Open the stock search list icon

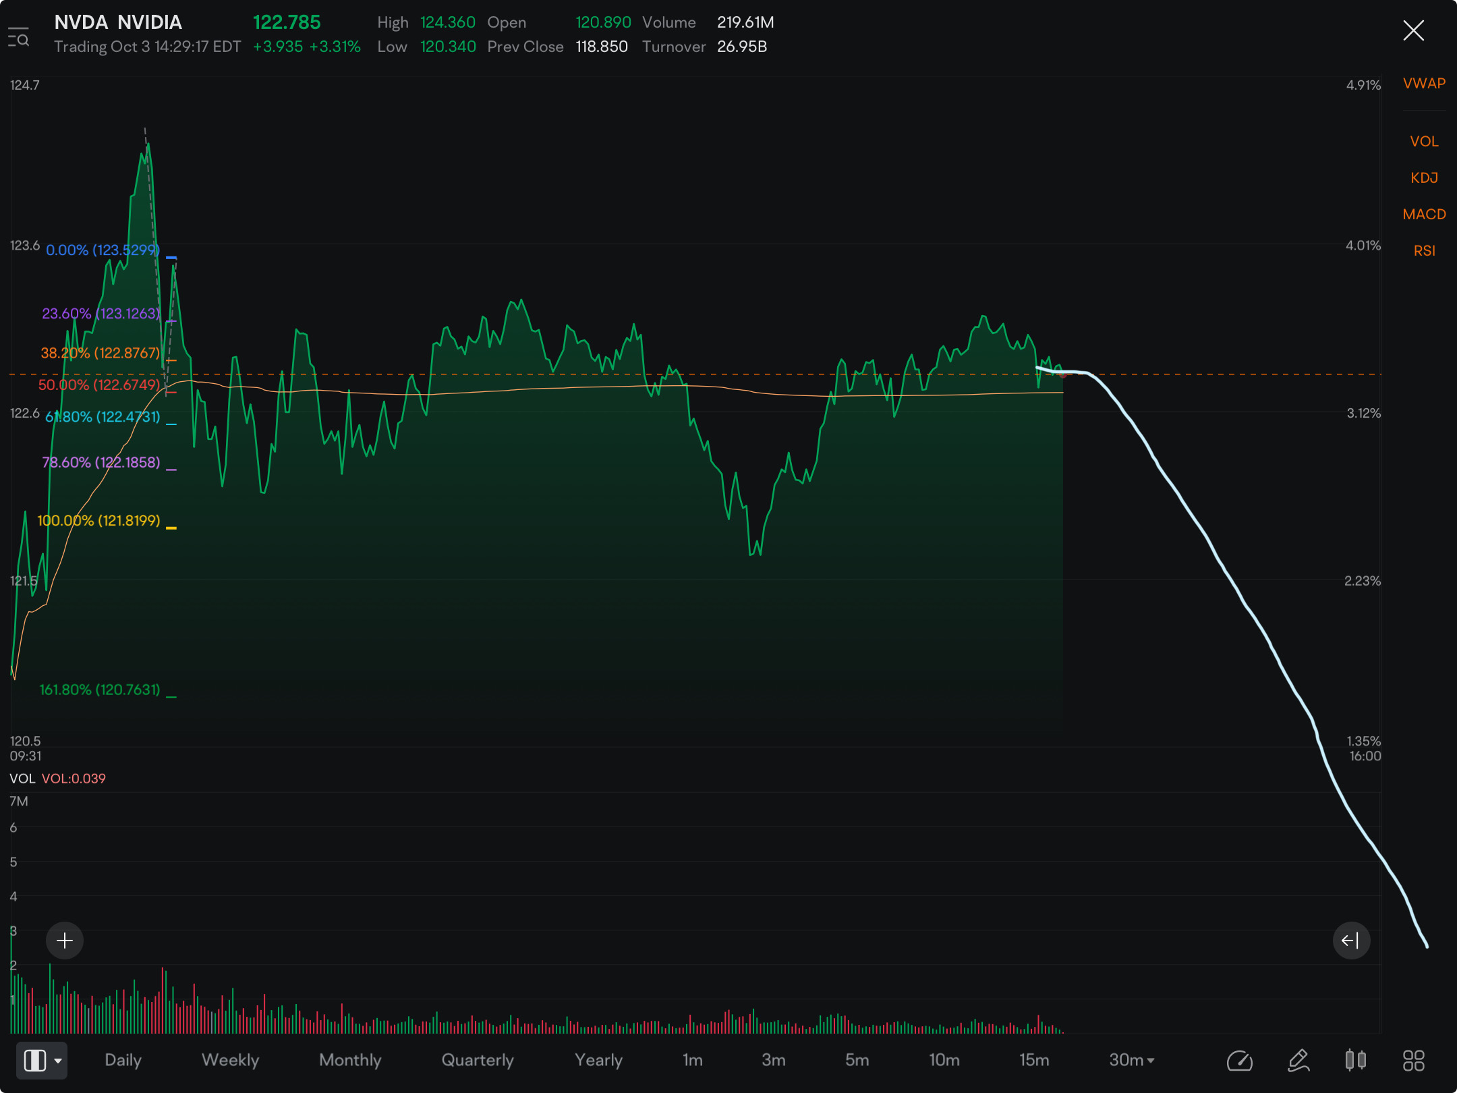[x=19, y=37]
